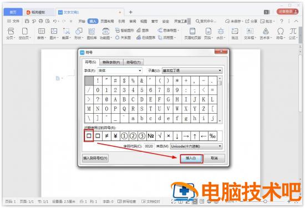Click the login button at top right
Image resolution: width=305 pixels, height=208 pixels.
click(x=287, y=12)
